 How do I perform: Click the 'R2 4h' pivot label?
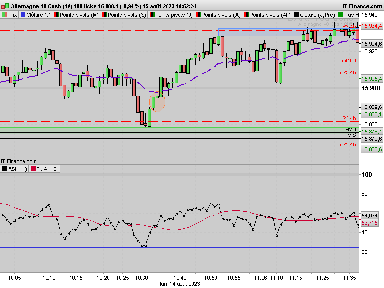pos(349,118)
